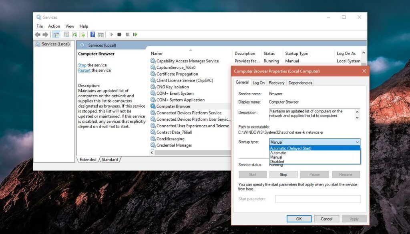Viewport: 410px width, 234px height.
Task: Click the Stop Service toolbar icon
Action: (x=119, y=34)
